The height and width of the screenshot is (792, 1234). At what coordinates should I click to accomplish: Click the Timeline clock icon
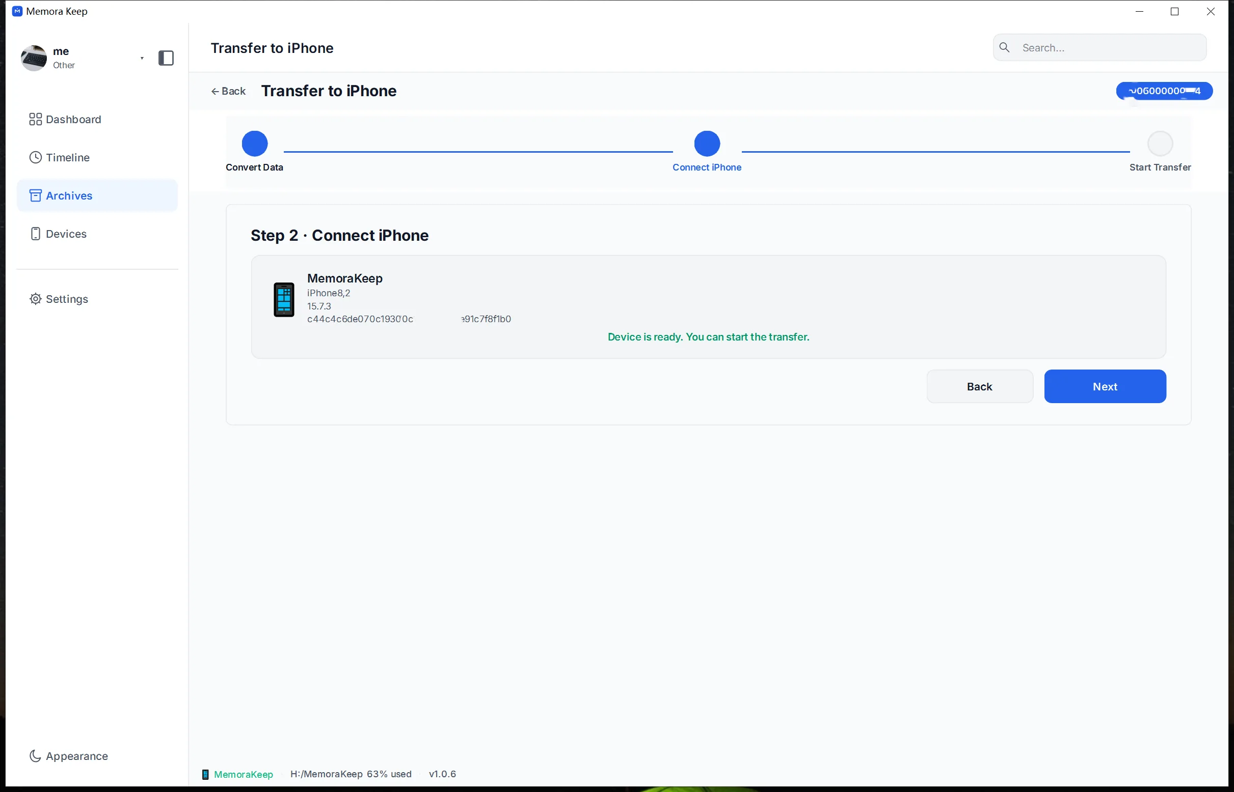(36, 157)
